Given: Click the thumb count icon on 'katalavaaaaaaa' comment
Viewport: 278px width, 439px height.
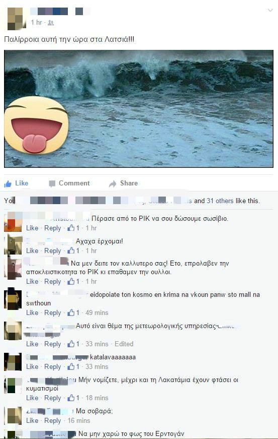Looking at the screenshot, I should coord(71,366).
